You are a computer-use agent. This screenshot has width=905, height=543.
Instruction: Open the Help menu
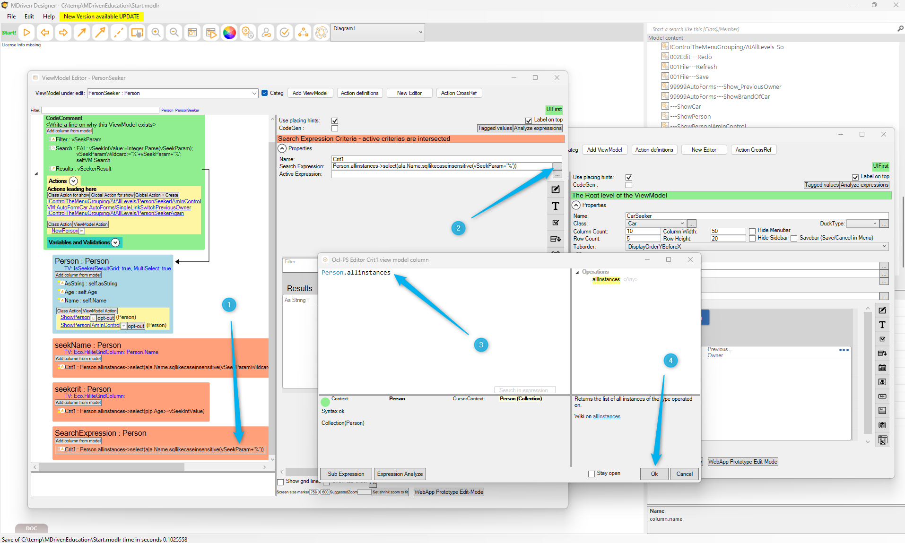pos(49,17)
